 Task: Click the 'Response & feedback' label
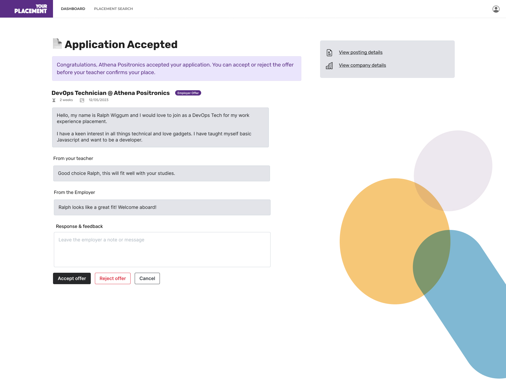click(x=79, y=226)
